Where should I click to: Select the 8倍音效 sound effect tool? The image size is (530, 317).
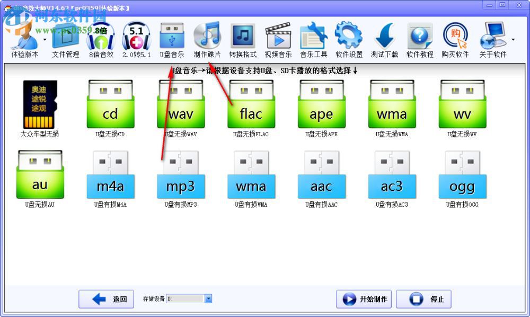[101, 37]
